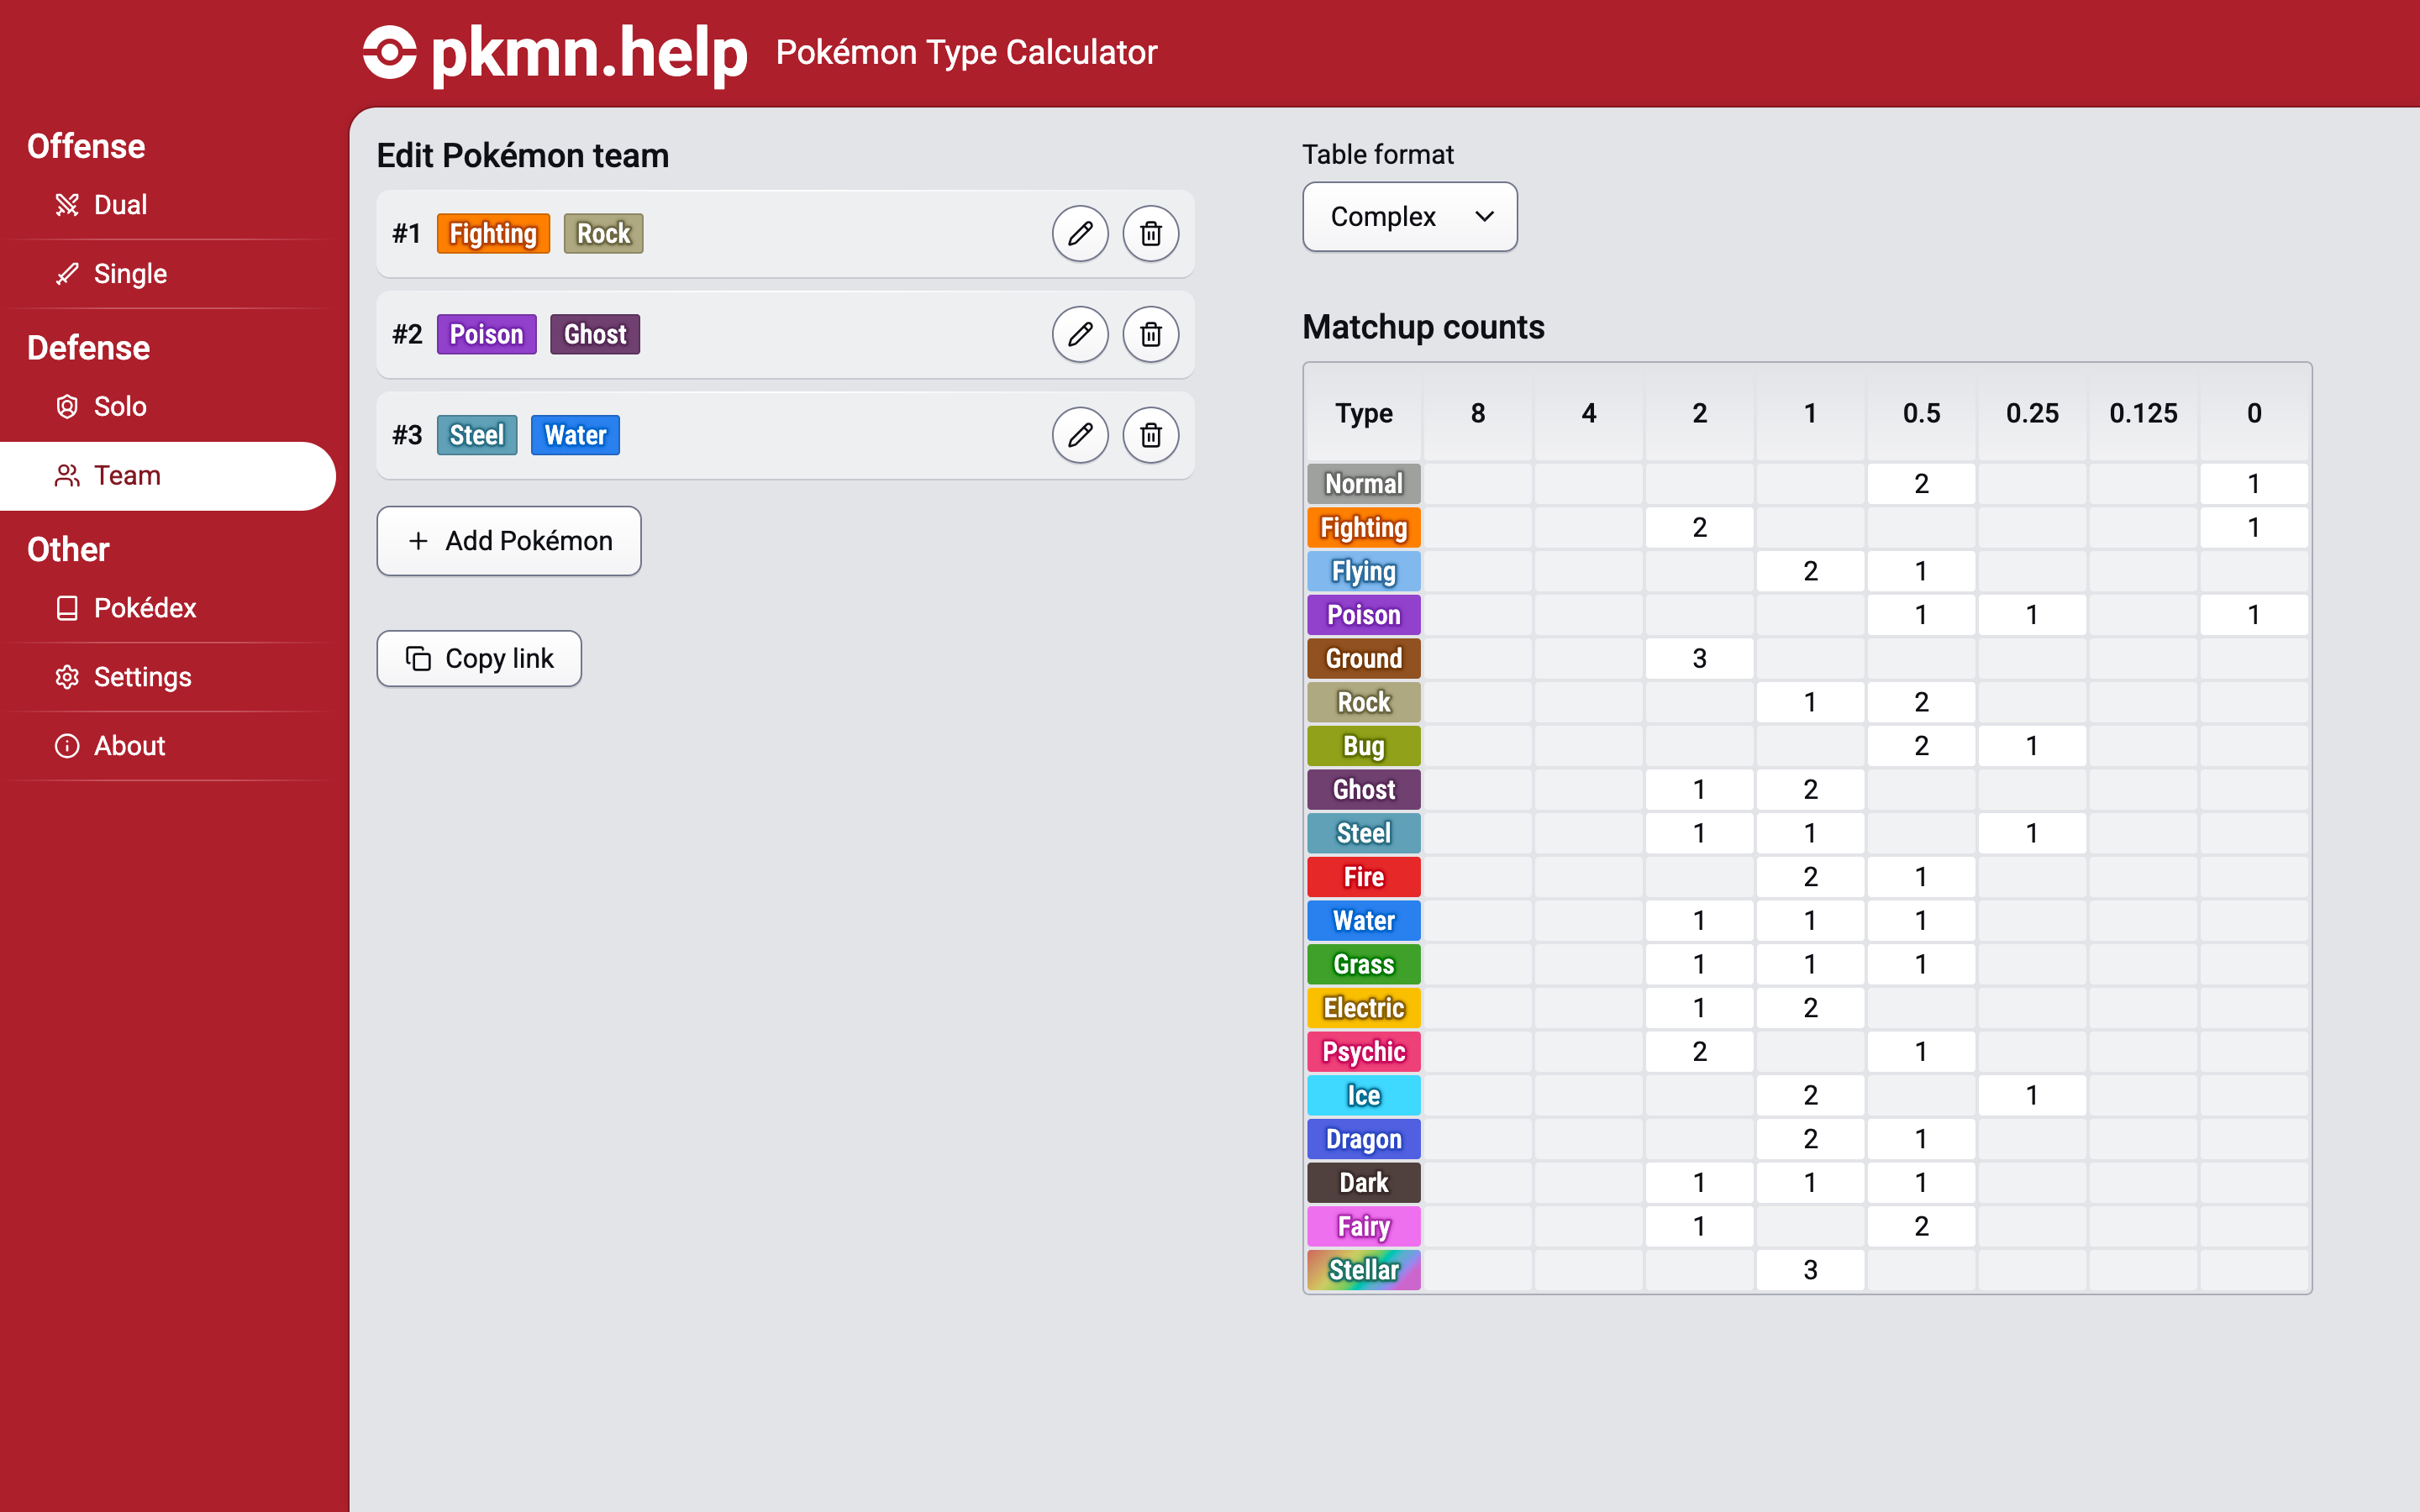Viewport: 2420px width, 1512px height.
Task: Click the Stellar type badge in table
Action: point(1363,1270)
